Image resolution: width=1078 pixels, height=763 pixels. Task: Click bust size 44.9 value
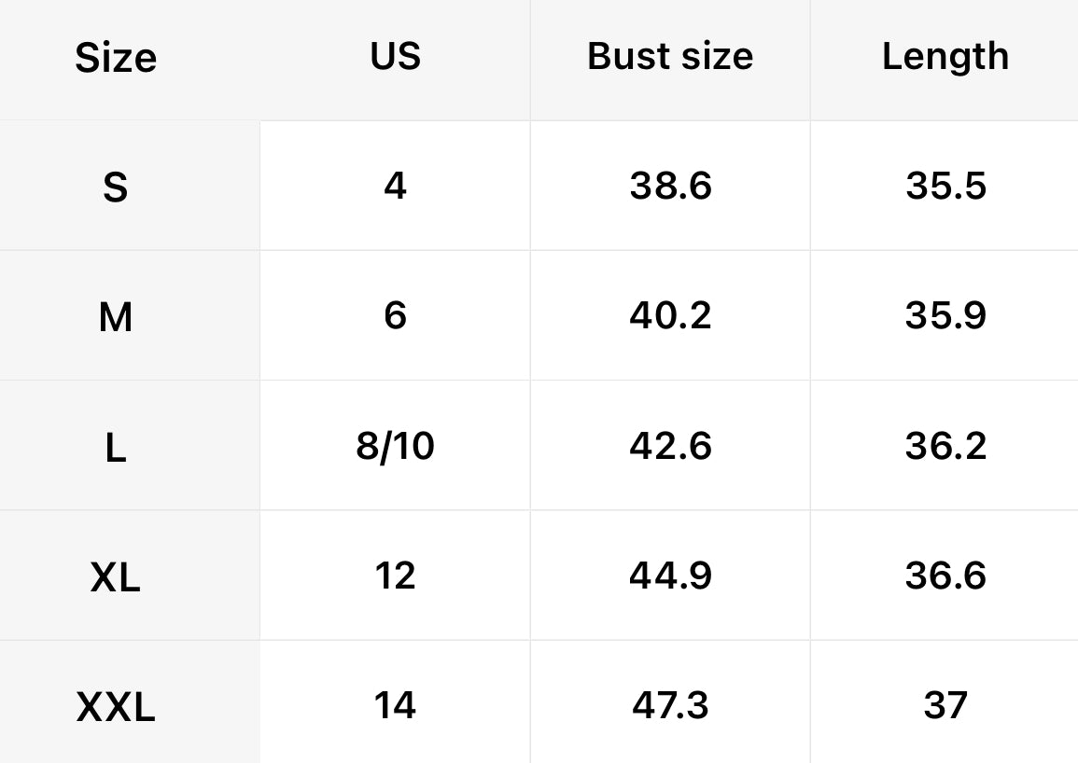(670, 576)
